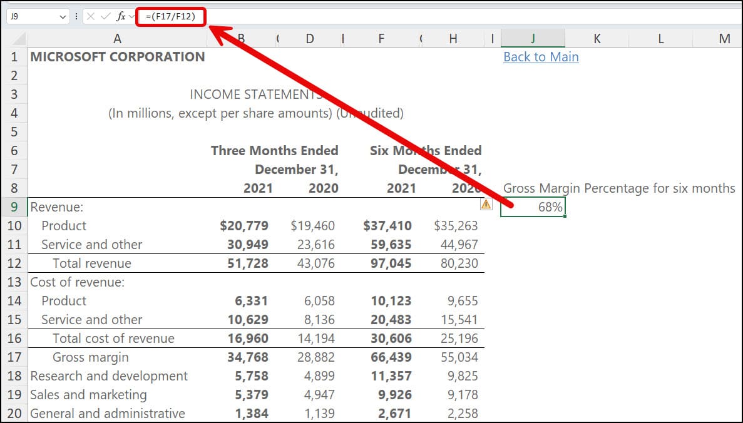Screen dimensions: 743x423
Task: Expand the chevron next to fx
Action: coord(131,17)
